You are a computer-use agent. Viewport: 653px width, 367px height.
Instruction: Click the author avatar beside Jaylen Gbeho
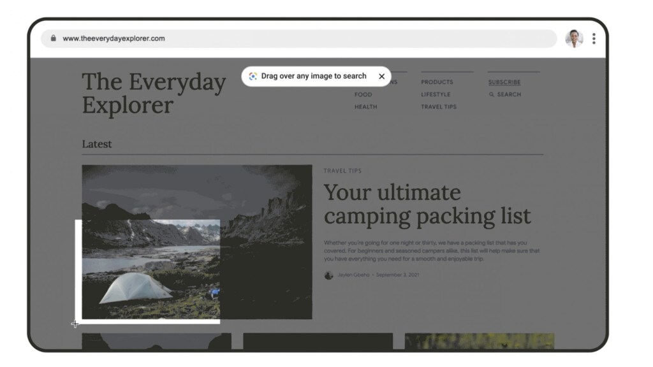(x=328, y=275)
